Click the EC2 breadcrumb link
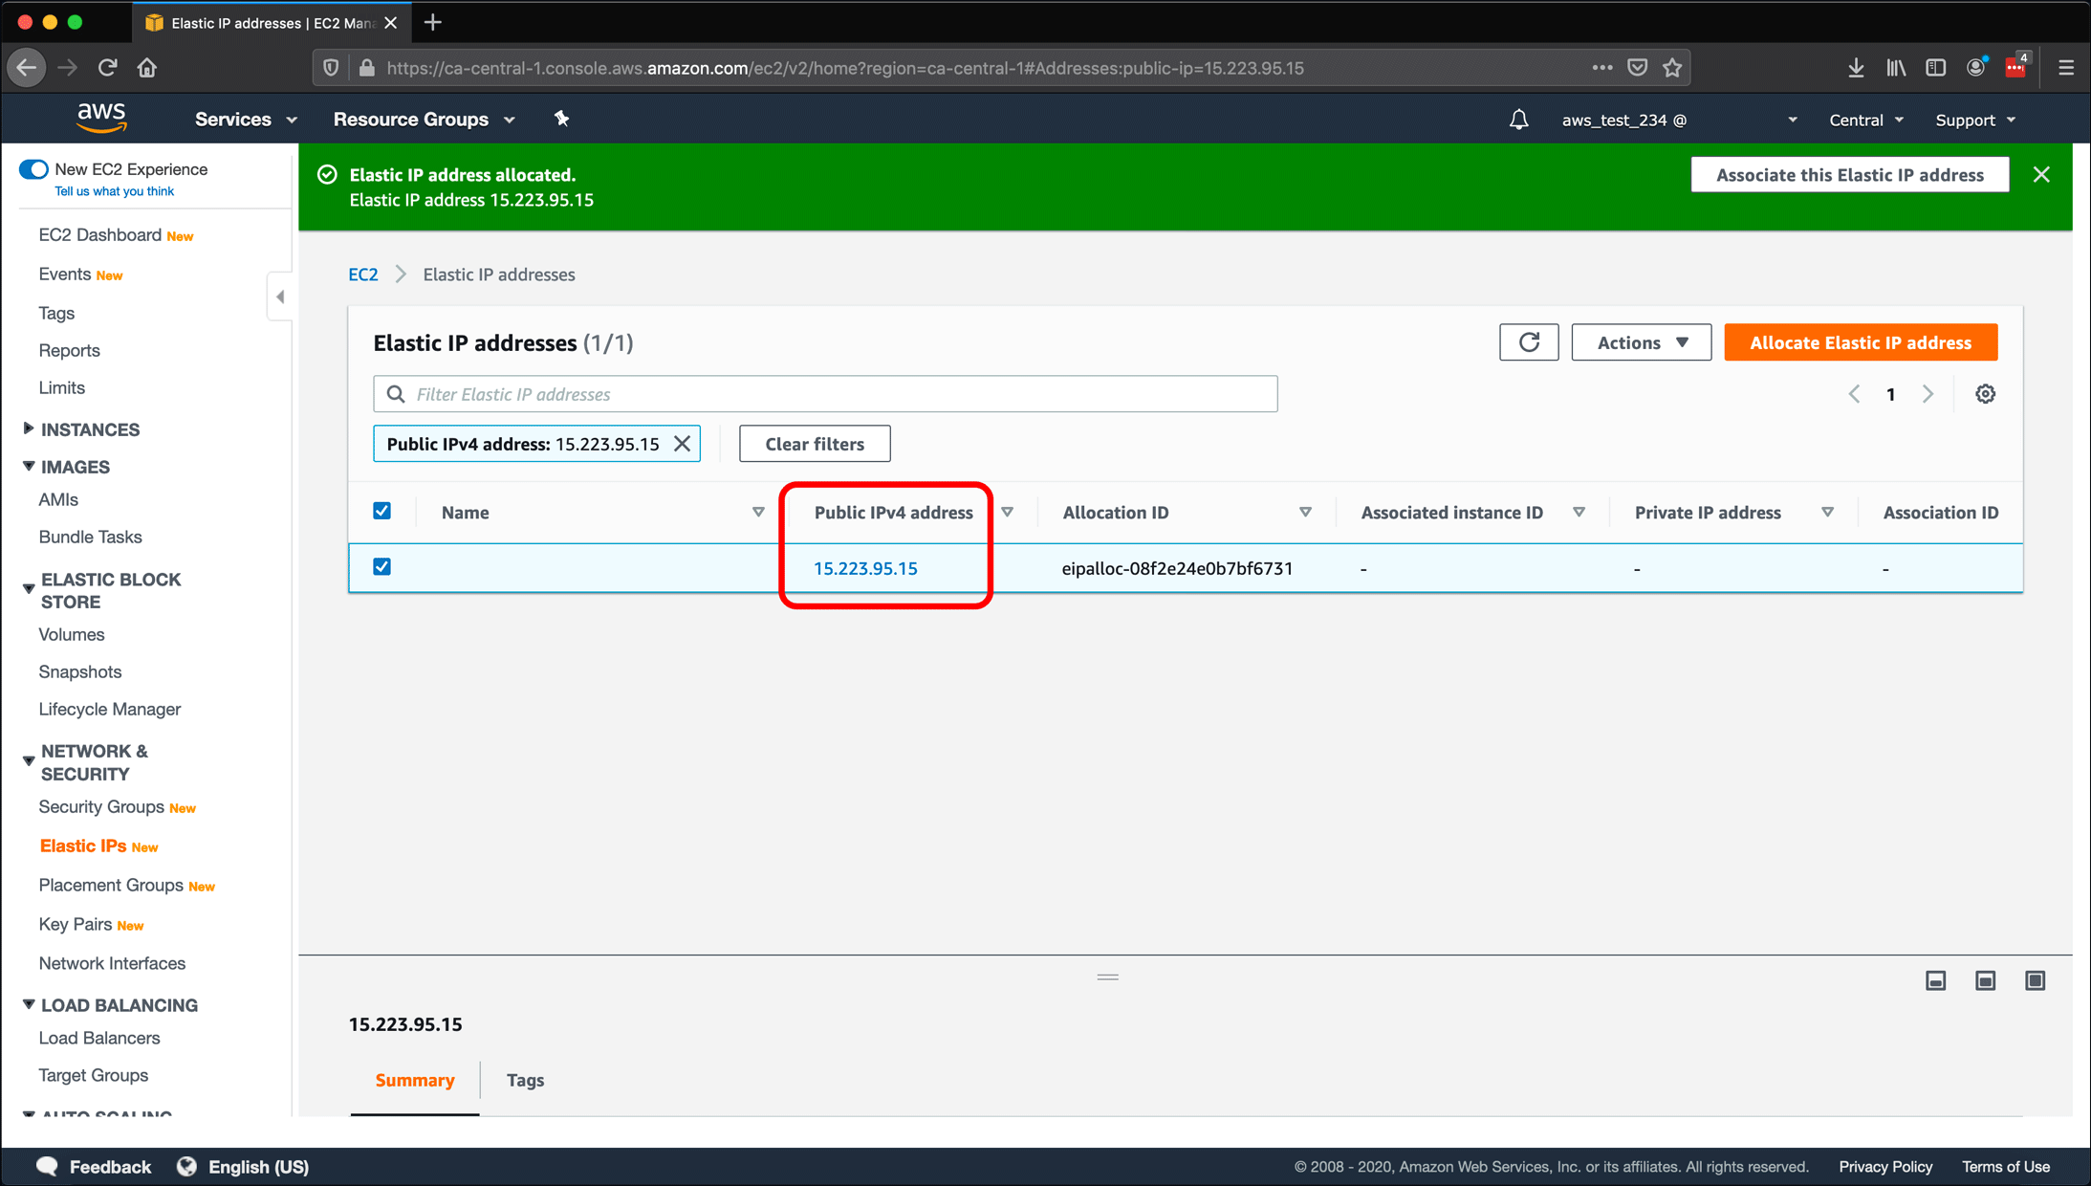This screenshot has width=2091, height=1186. [x=362, y=275]
